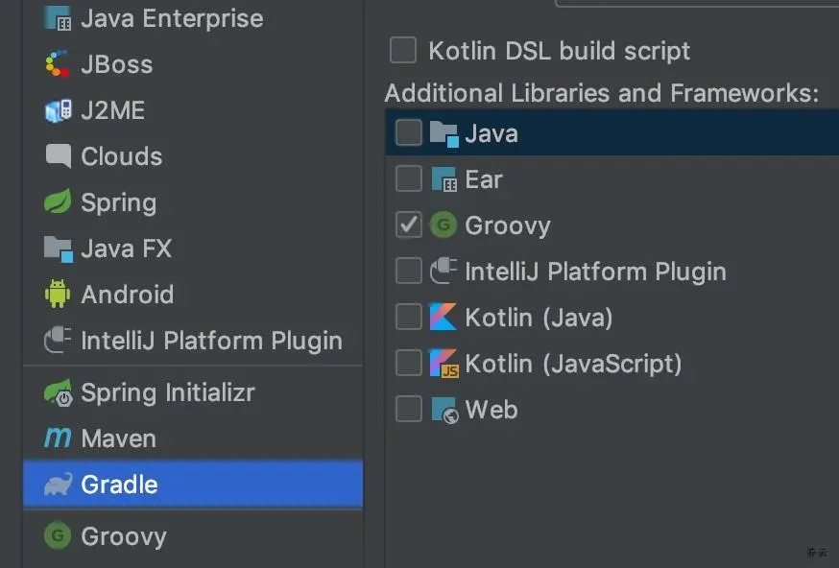Check the IntelliJ Platform Plugin checkbox

click(409, 271)
